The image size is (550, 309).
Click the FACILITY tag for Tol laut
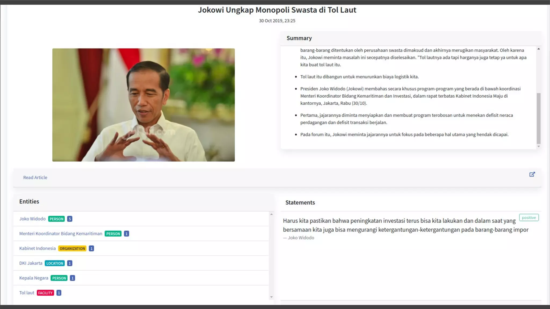pyautogui.click(x=45, y=293)
